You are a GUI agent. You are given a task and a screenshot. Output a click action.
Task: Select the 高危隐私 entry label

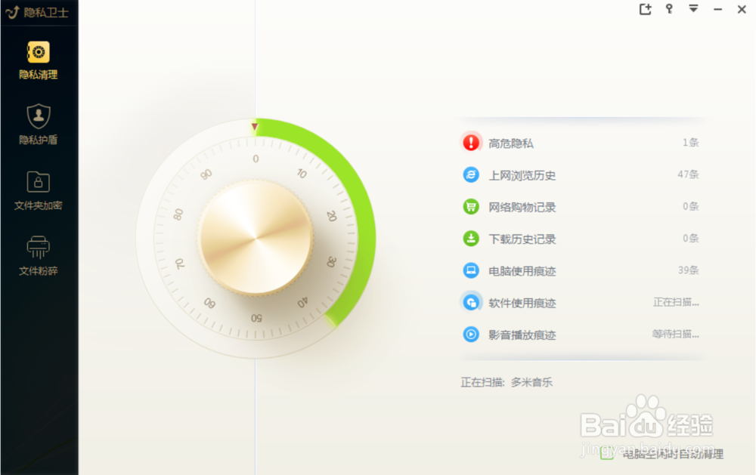[x=510, y=143]
